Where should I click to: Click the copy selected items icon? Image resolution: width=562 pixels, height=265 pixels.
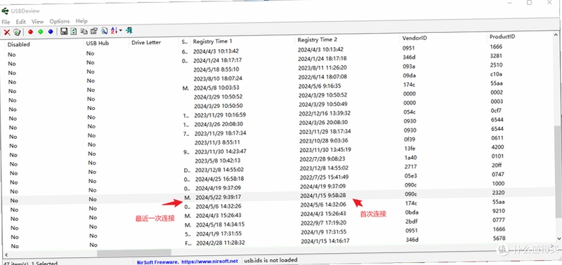pyautogui.click(x=84, y=31)
